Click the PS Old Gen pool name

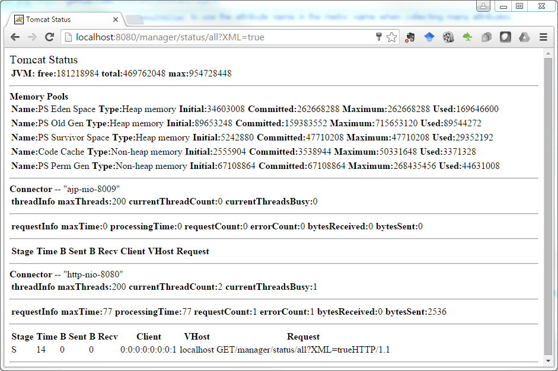(60, 123)
